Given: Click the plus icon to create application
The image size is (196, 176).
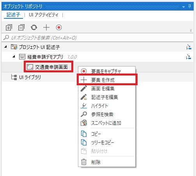Looking at the screenshot, I should (46, 27).
